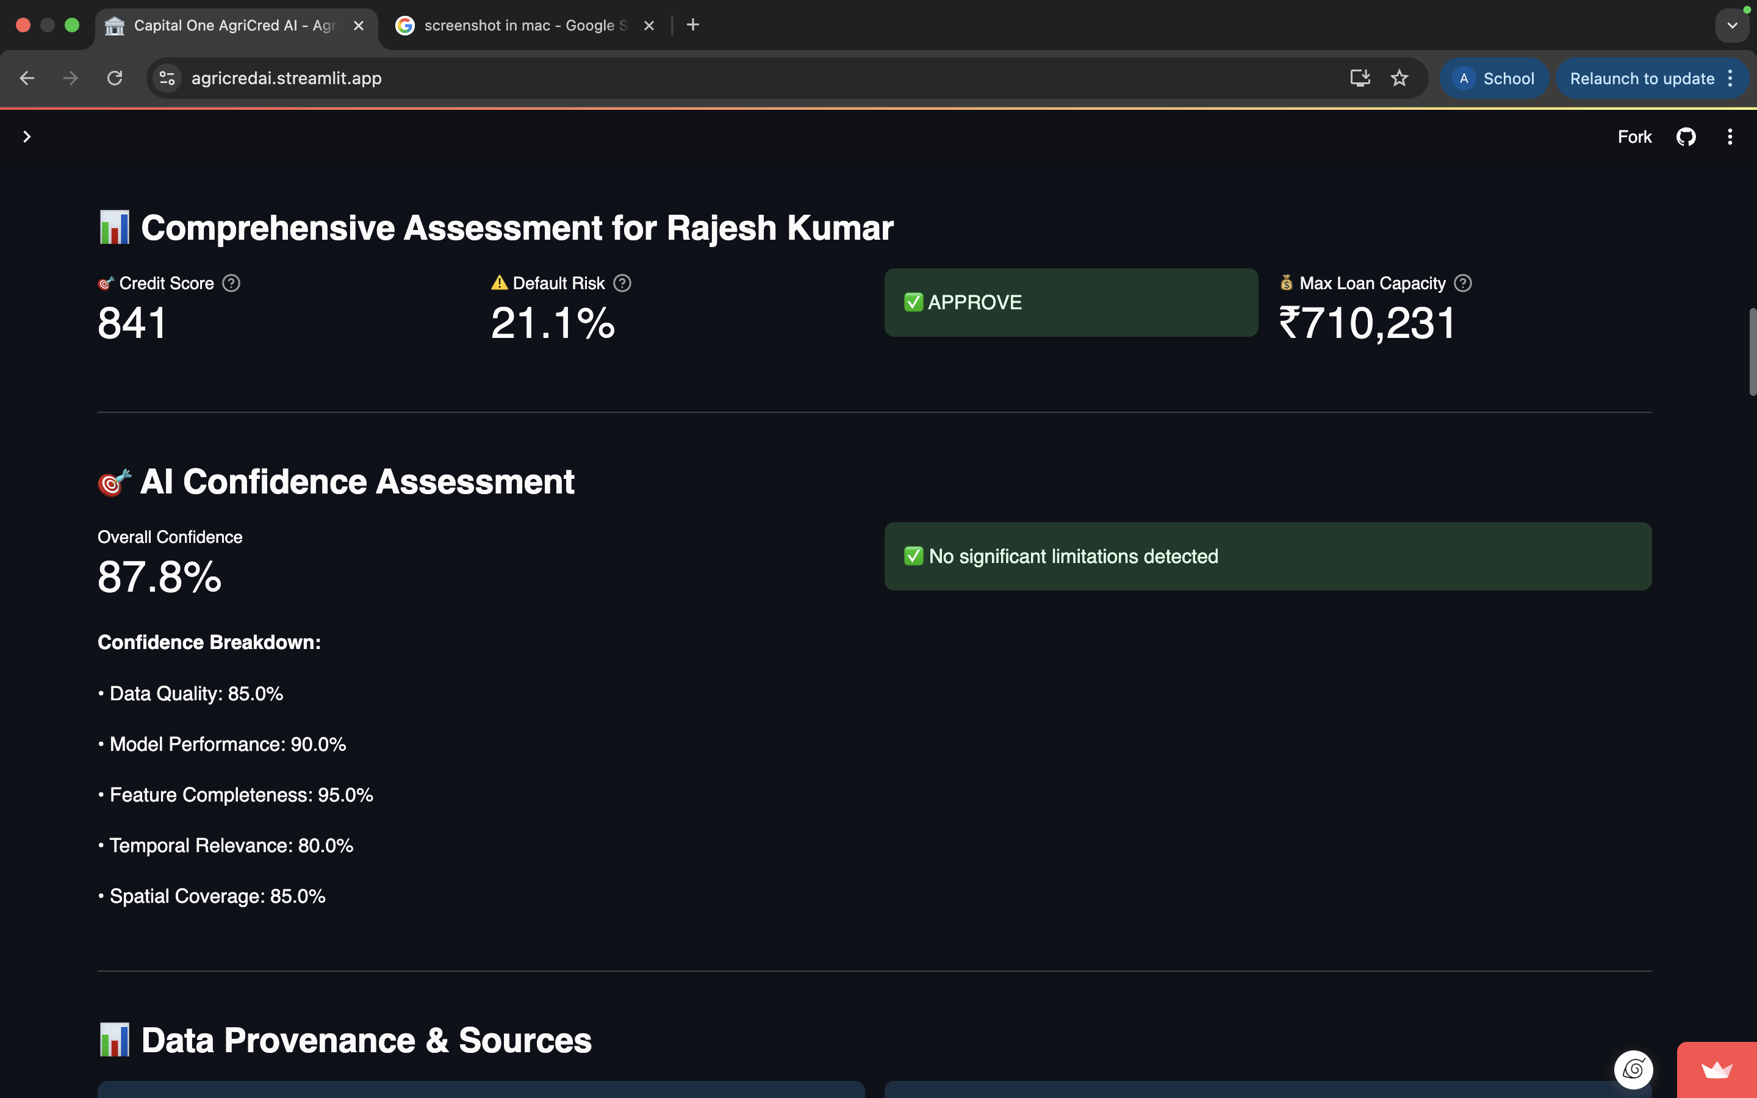Click the page vertical scrollbar thumb

click(1752, 352)
